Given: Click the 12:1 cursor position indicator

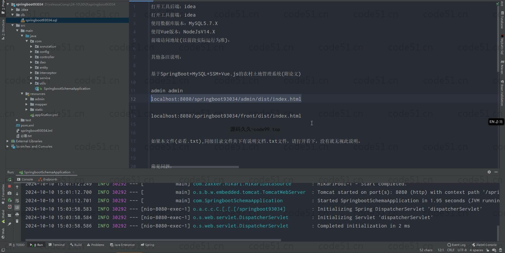Looking at the screenshot, I should 441,250.
